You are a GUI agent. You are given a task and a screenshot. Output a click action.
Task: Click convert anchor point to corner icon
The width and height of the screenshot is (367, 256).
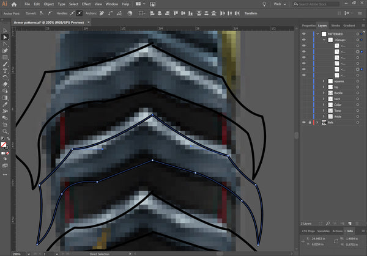(x=40, y=13)
